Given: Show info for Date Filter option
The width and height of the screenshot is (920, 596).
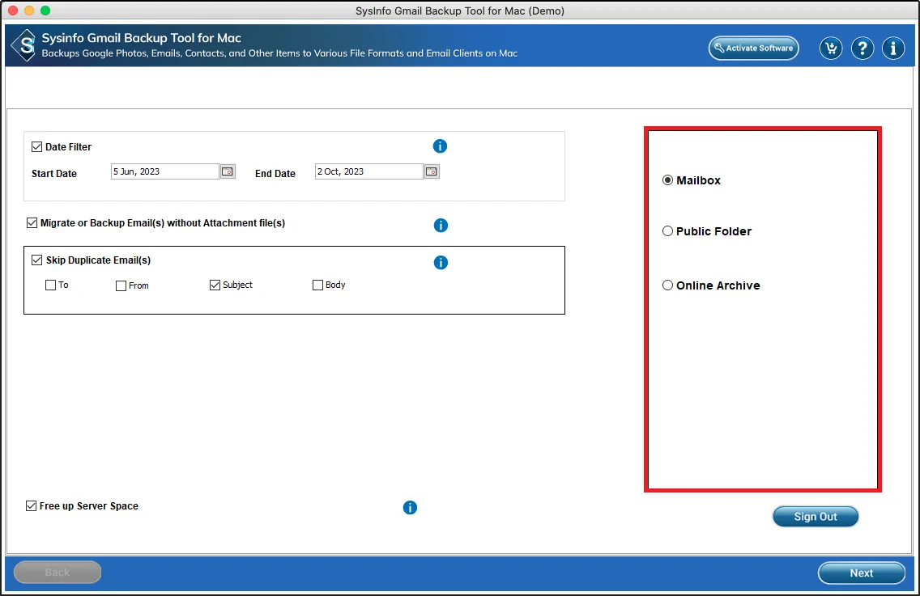Looking at the screenshot, I should click(x=440, y=146).
